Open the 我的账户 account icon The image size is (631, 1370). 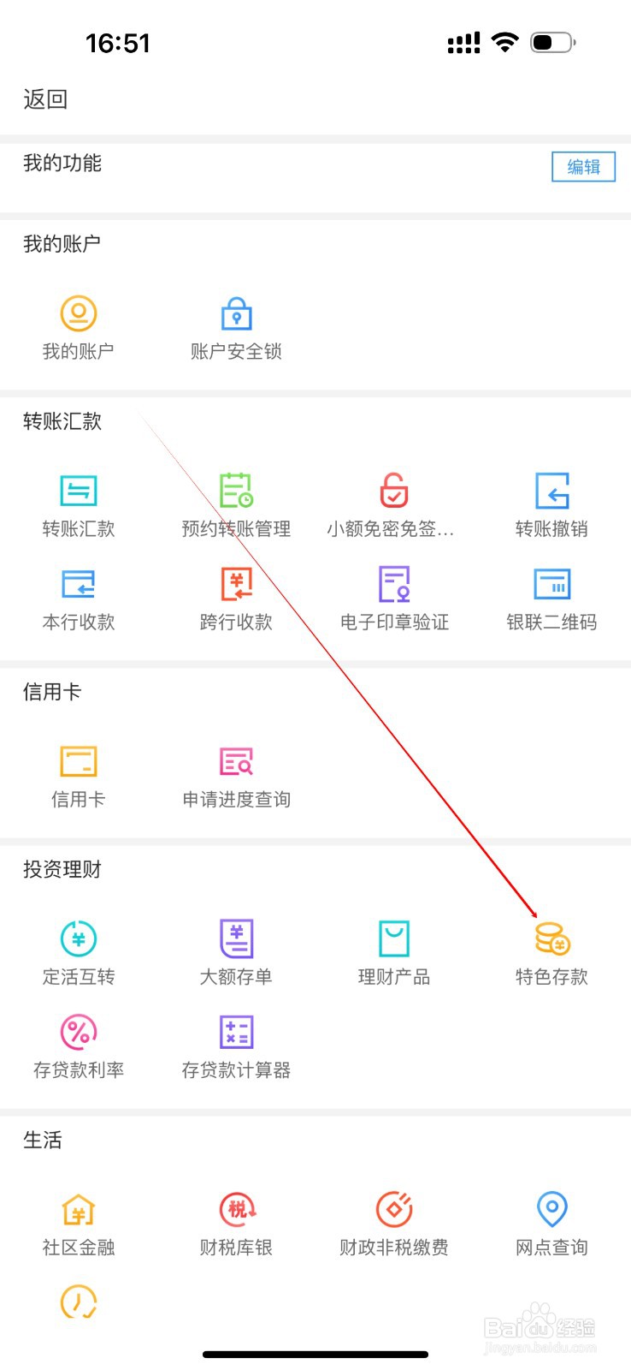click(79, 313)
